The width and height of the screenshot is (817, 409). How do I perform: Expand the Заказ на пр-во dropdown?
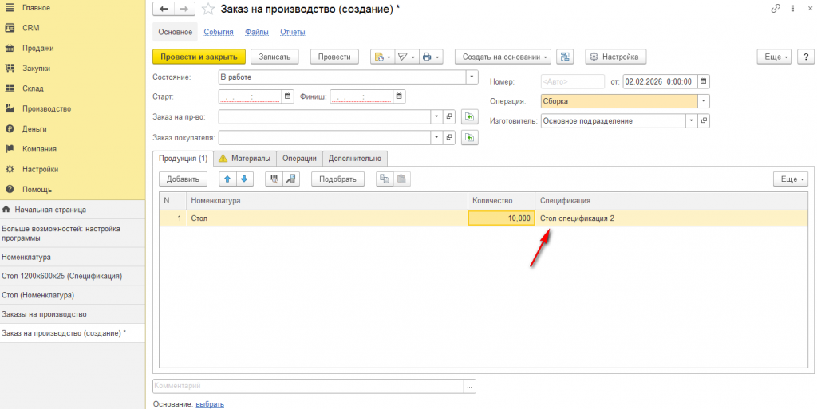[x=436, y=117]
